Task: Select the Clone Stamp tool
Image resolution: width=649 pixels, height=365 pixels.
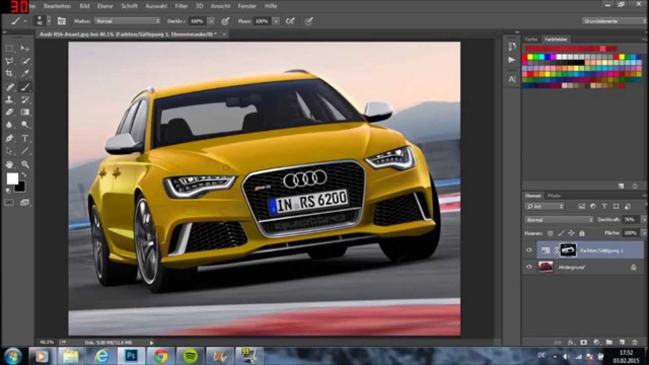Action: pyautogui.click(x=9, y=100)
